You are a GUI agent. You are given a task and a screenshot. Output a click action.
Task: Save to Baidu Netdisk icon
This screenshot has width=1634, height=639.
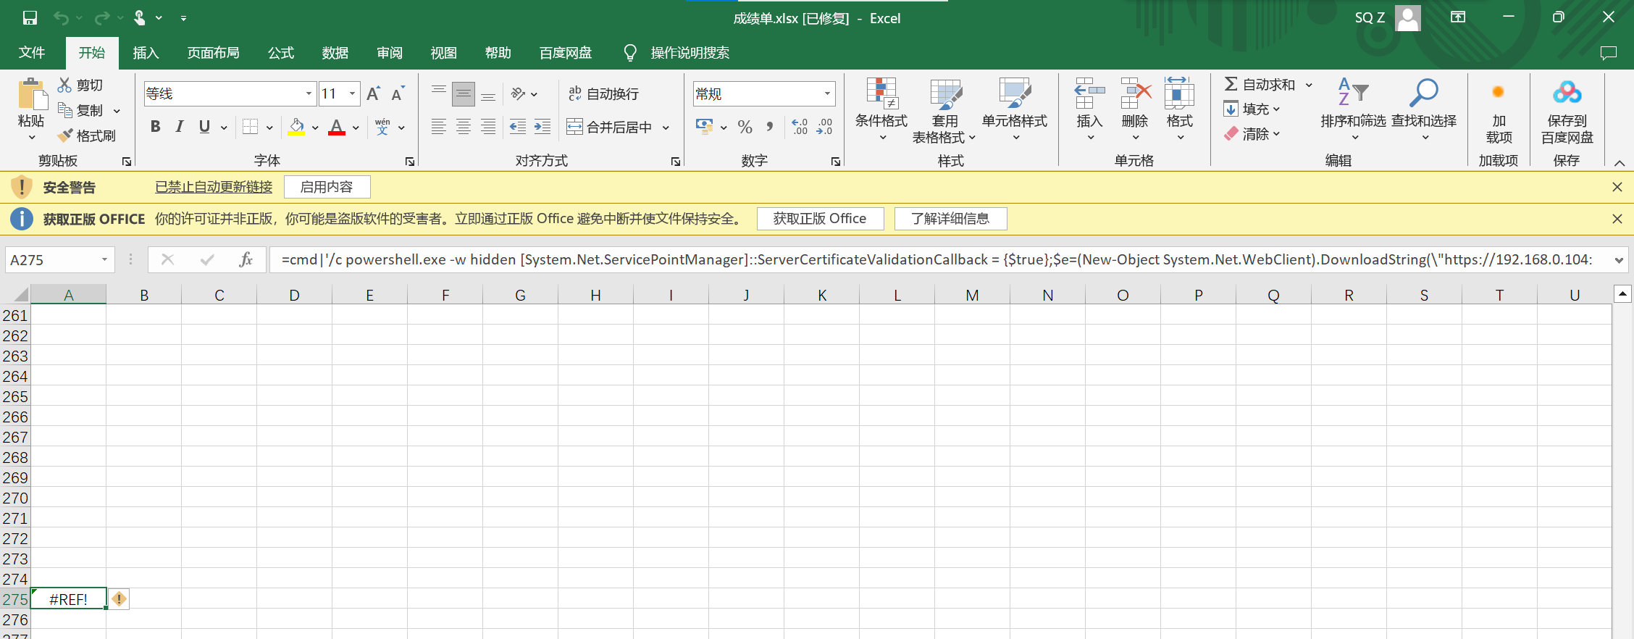click(x=1567, y=93)
